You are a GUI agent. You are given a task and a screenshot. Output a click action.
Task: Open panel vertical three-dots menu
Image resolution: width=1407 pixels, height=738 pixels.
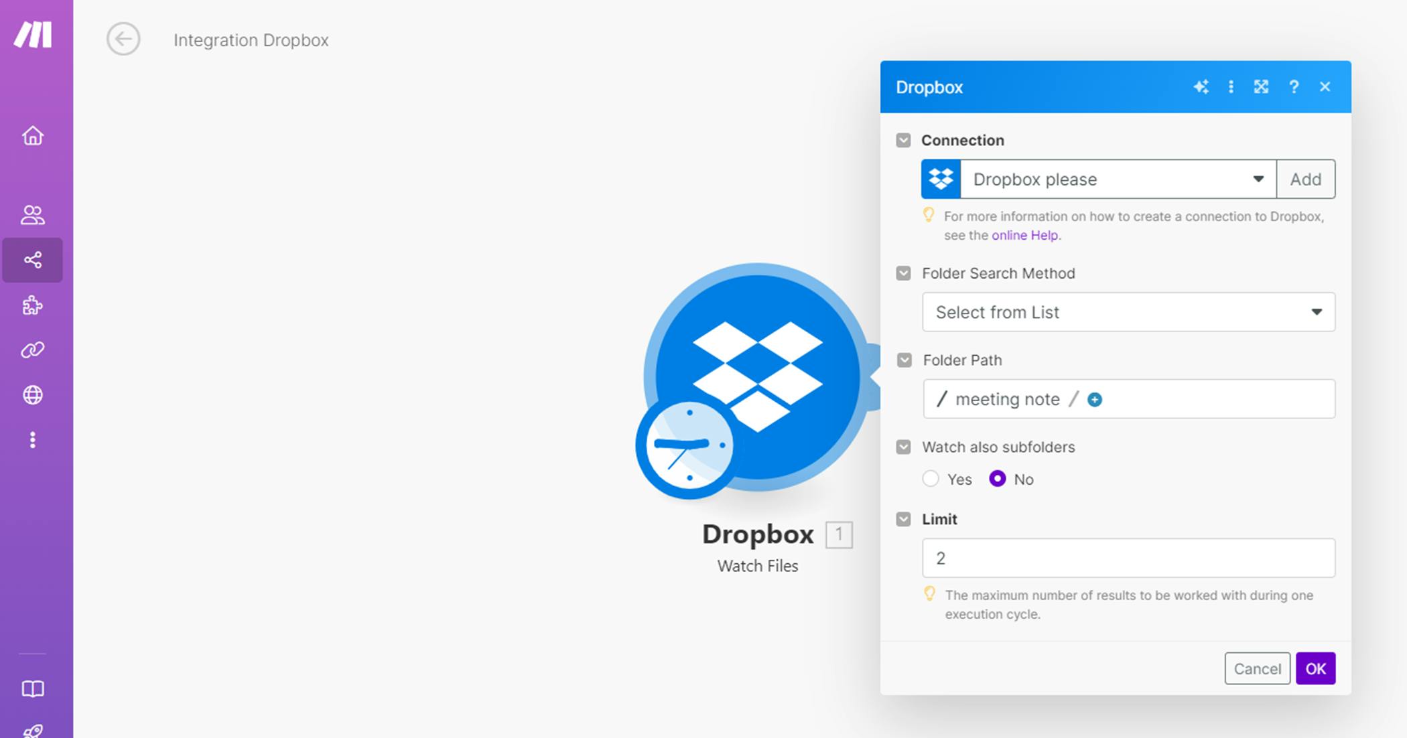1231,87
